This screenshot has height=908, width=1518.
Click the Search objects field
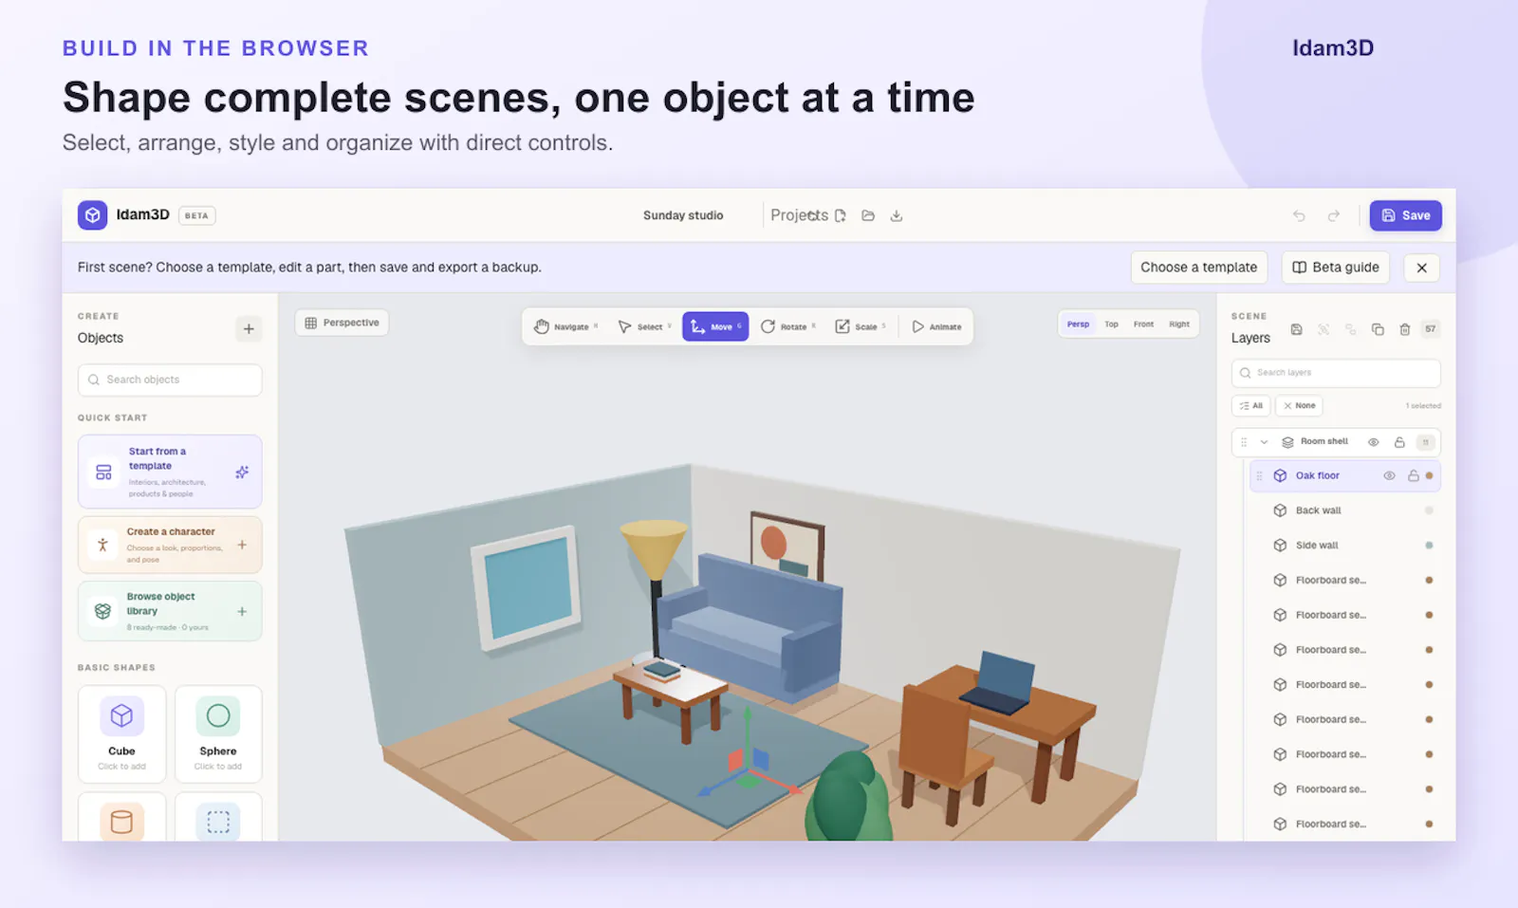tap(170, 380)
